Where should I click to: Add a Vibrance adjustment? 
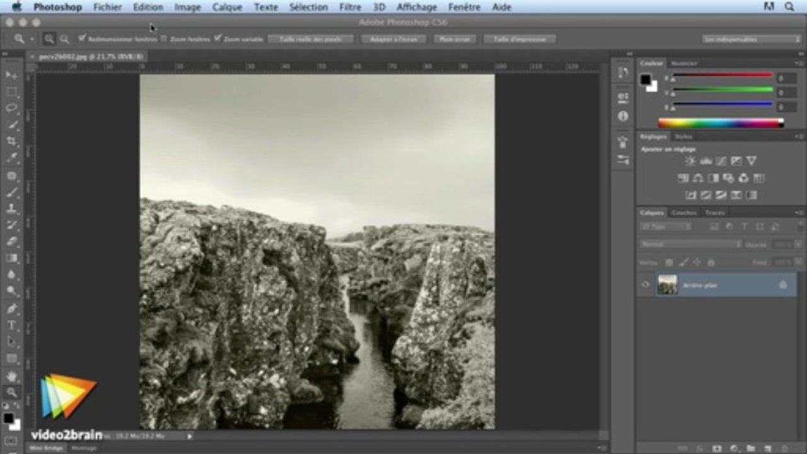coord(751,161)
